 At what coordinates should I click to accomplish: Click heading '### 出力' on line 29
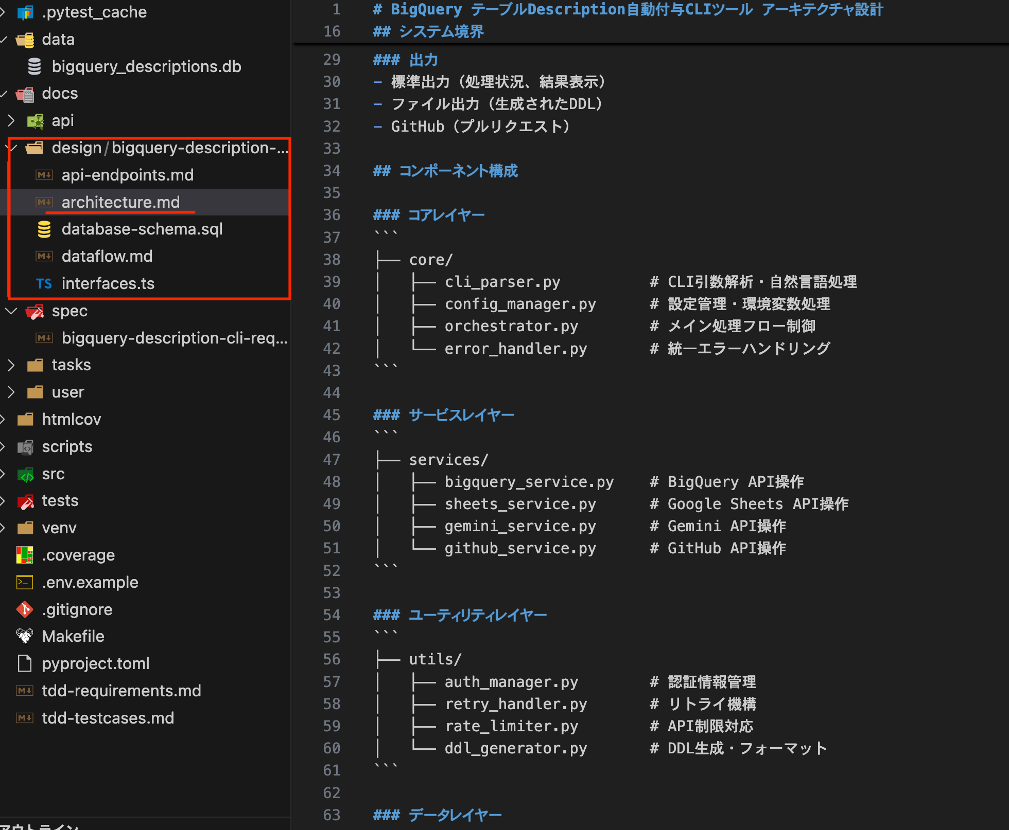click(405, 60)
